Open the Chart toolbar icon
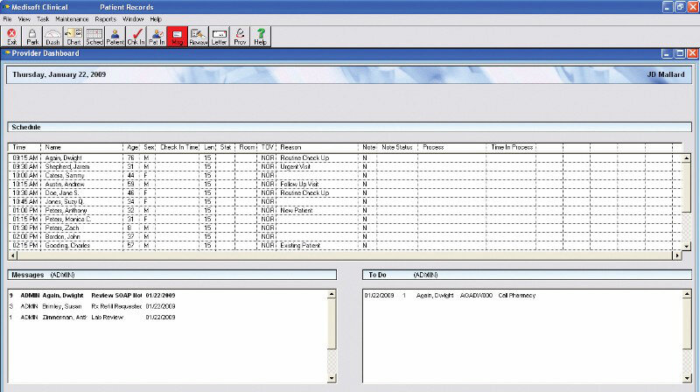The height and width of the screenshot is (392, 700). (x=73, y=36)
